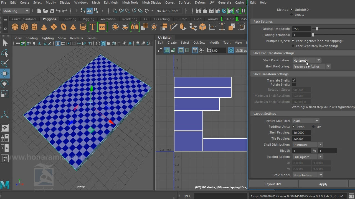
Task: Create a polygon cone from the shelf
Action: click(x=44, y=27)
